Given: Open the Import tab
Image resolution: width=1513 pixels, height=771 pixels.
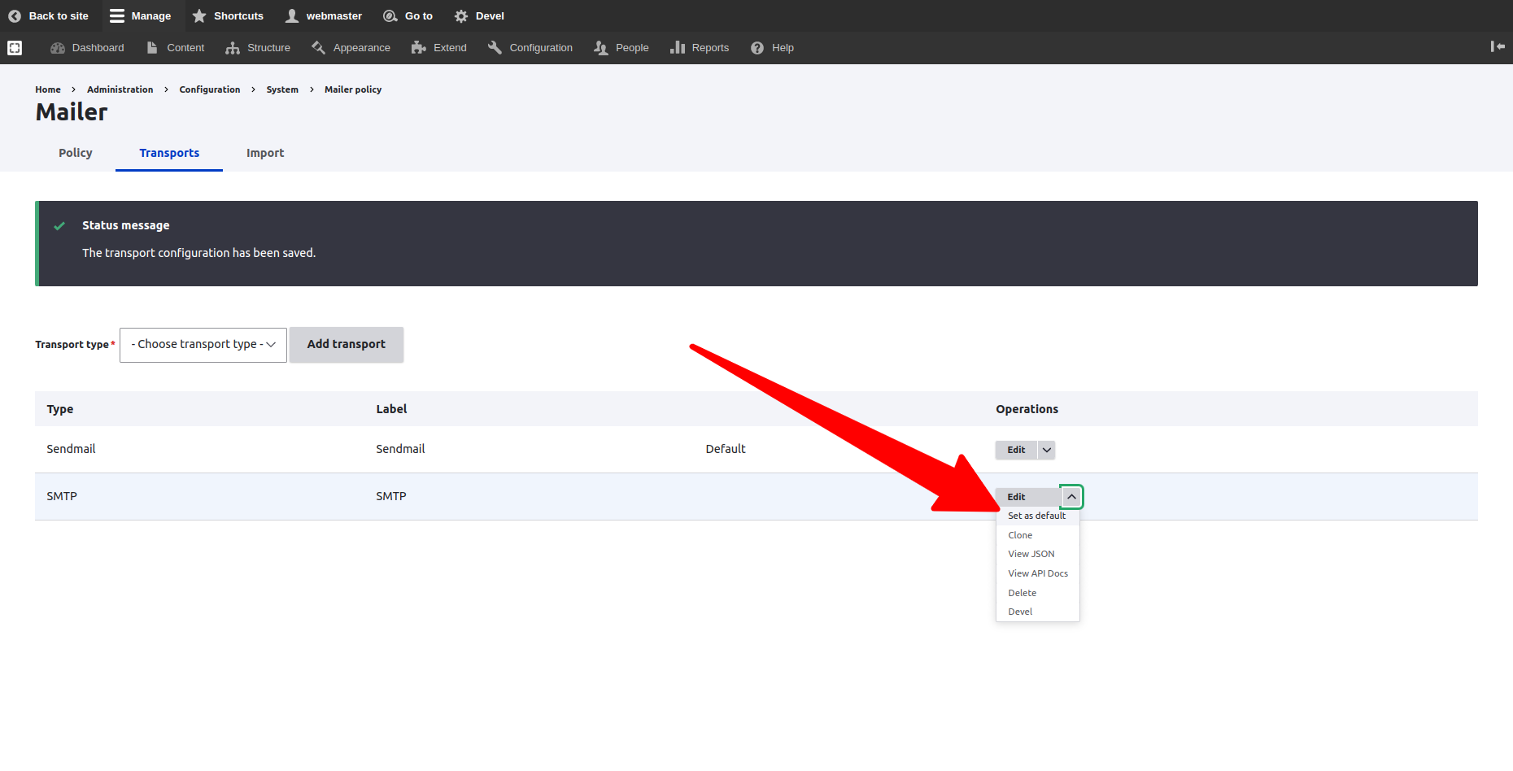Looking at the screenshot, I should coord(265,153).
